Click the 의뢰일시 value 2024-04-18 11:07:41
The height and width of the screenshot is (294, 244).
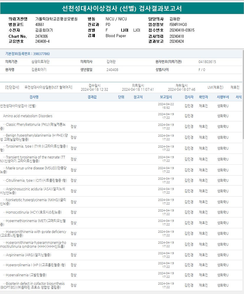point(138,90)
